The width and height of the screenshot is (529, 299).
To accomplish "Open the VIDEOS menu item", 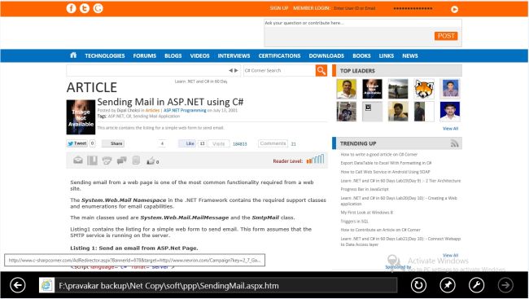I will click(x=199, y=55).
